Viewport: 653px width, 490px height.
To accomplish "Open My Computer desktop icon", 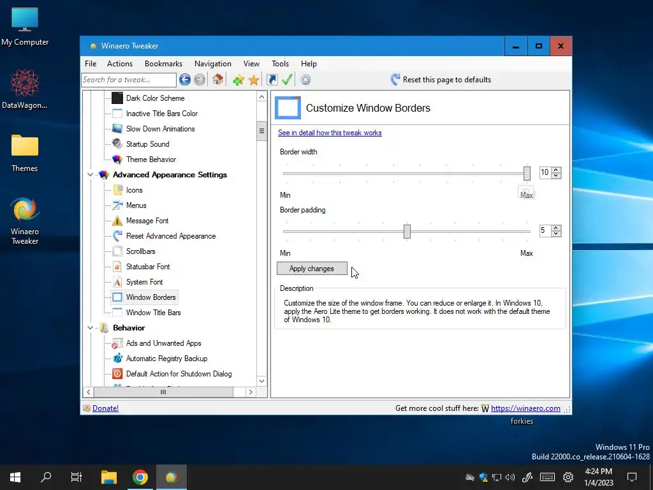I will point(25,27).
